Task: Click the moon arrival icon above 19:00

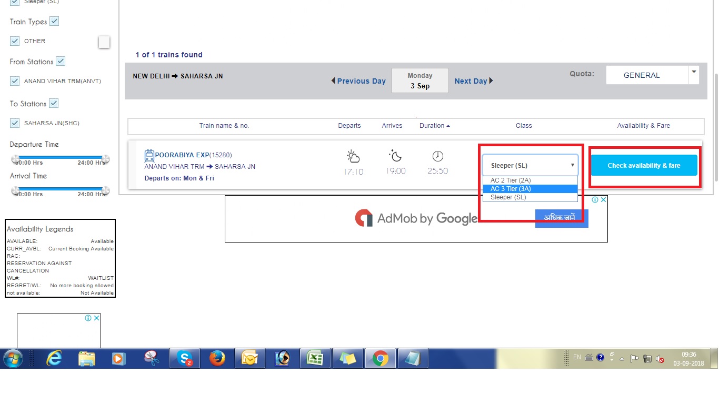Action: pyautogui.click(x=395, y=156)
